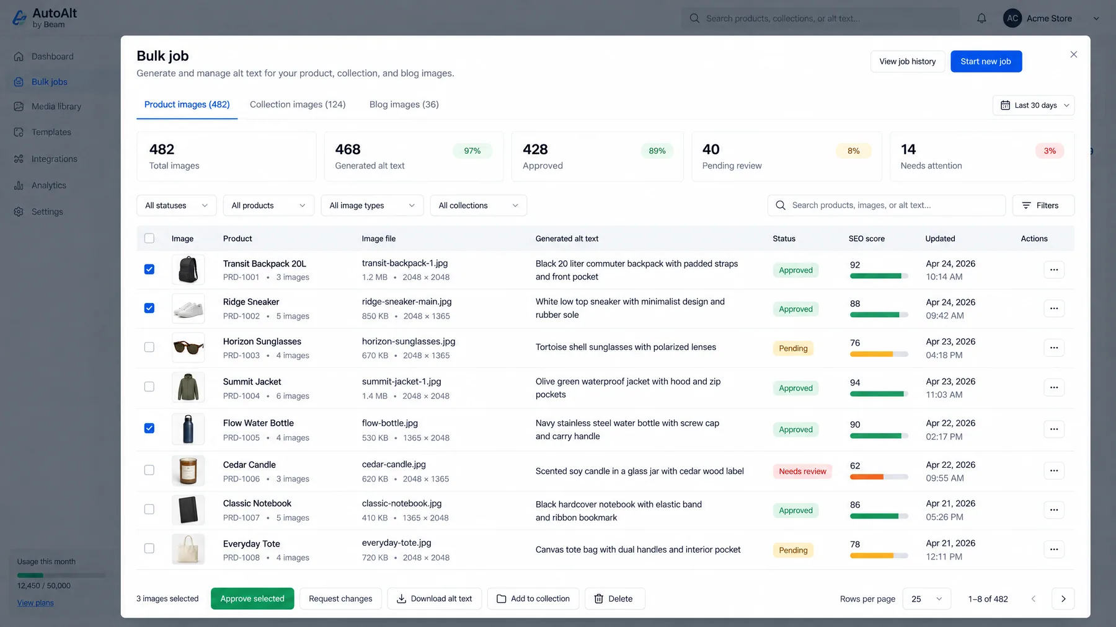
Task: Click the Request changes button
Action: (340, 598)
